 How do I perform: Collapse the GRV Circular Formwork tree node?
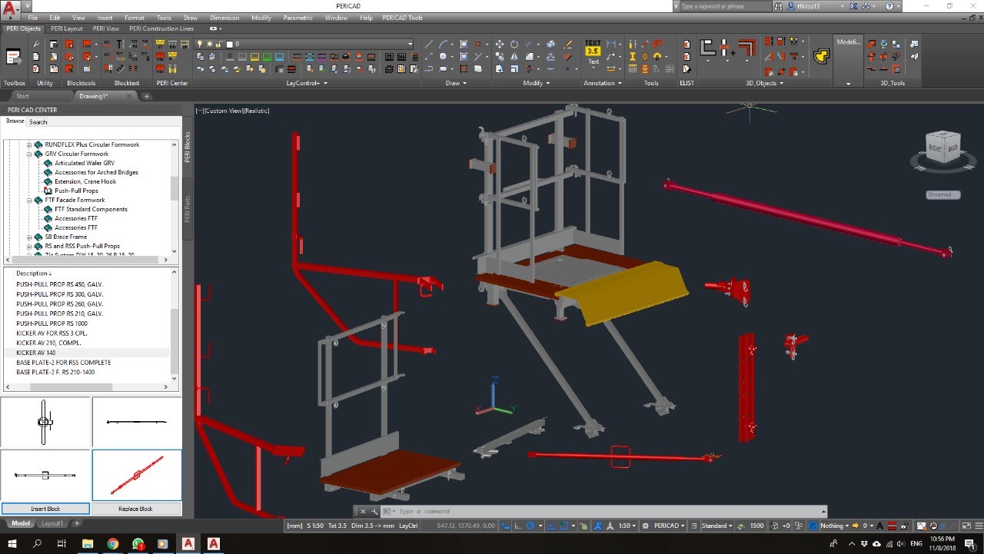click(29, 154)
